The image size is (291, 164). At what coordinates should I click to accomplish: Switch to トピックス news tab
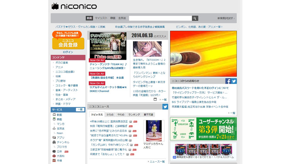pos(97,114)
